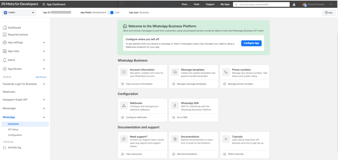Click Manage message templates link

(192, 84)
